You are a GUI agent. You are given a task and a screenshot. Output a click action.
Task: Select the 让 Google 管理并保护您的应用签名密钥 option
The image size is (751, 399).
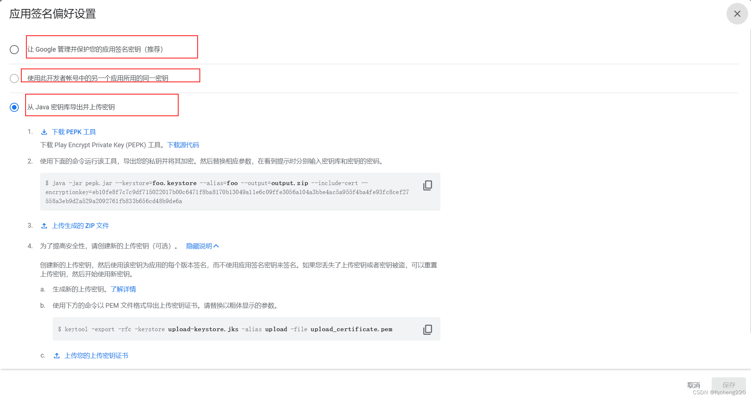click(x=14, y=49)
